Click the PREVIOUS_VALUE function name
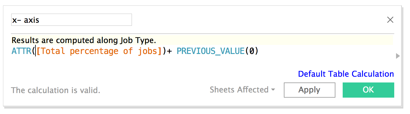 [x=210, y=51]
